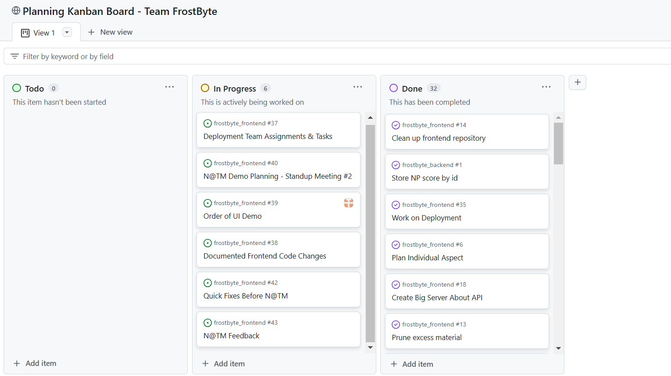Click the globe icon beside the board title
This screenshot has height=376, width=671.
pyautogui.click(x=16, y=11)
